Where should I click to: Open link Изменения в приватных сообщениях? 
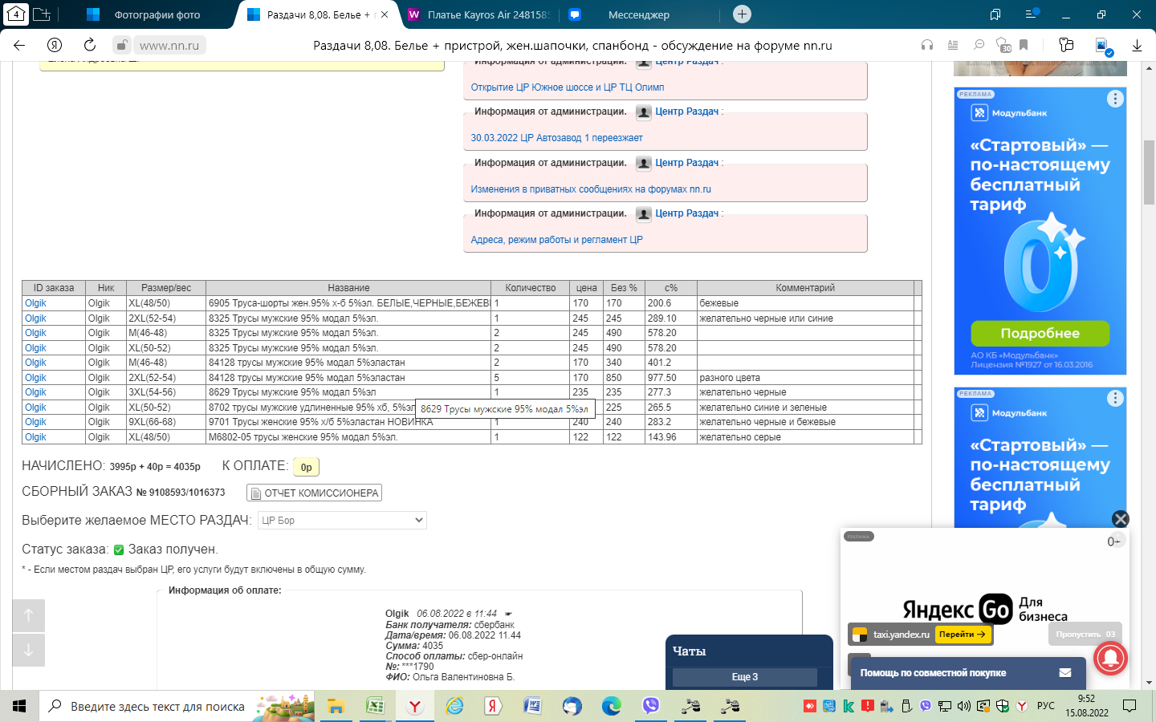(591, 189)
